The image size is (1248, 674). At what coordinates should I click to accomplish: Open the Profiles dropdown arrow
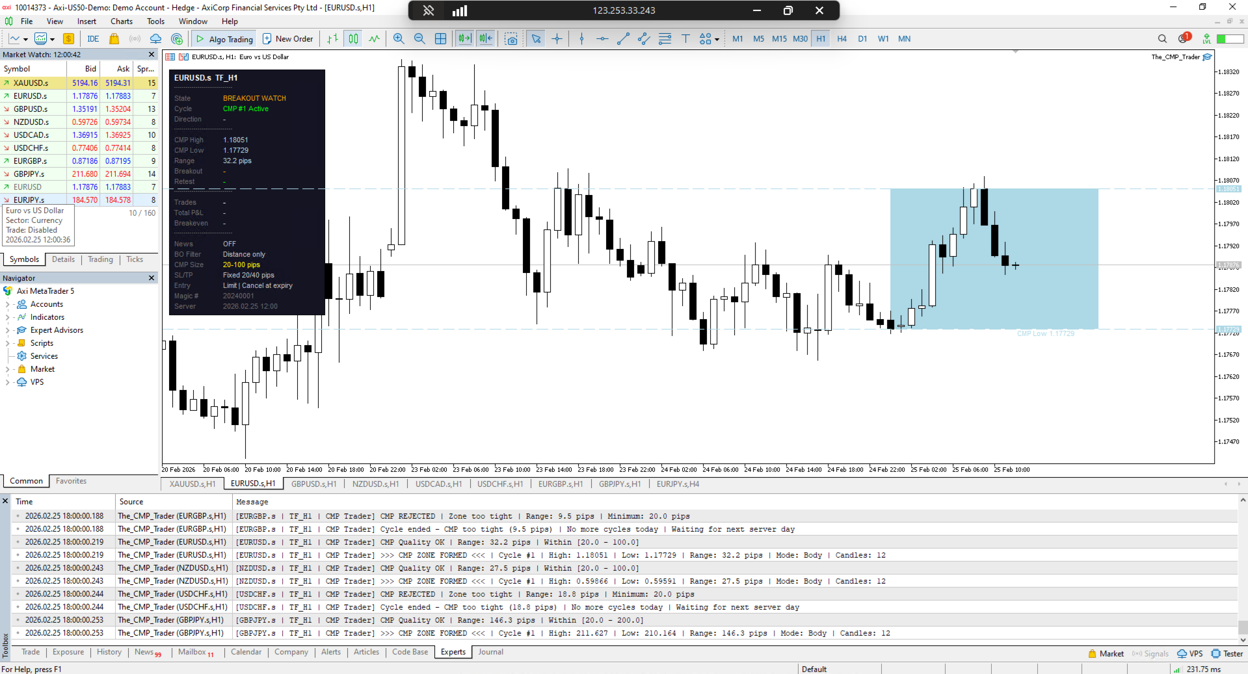click(x=52, y=40)
